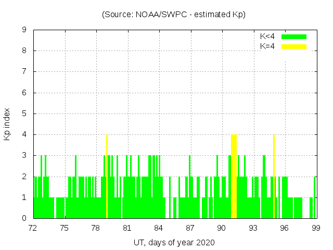333x250 pixels.
Task: Click the wide yellow bar at day 91
Action: [234, 176]
